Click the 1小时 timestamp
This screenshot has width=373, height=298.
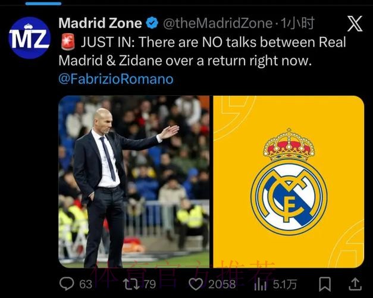(297, 23)
